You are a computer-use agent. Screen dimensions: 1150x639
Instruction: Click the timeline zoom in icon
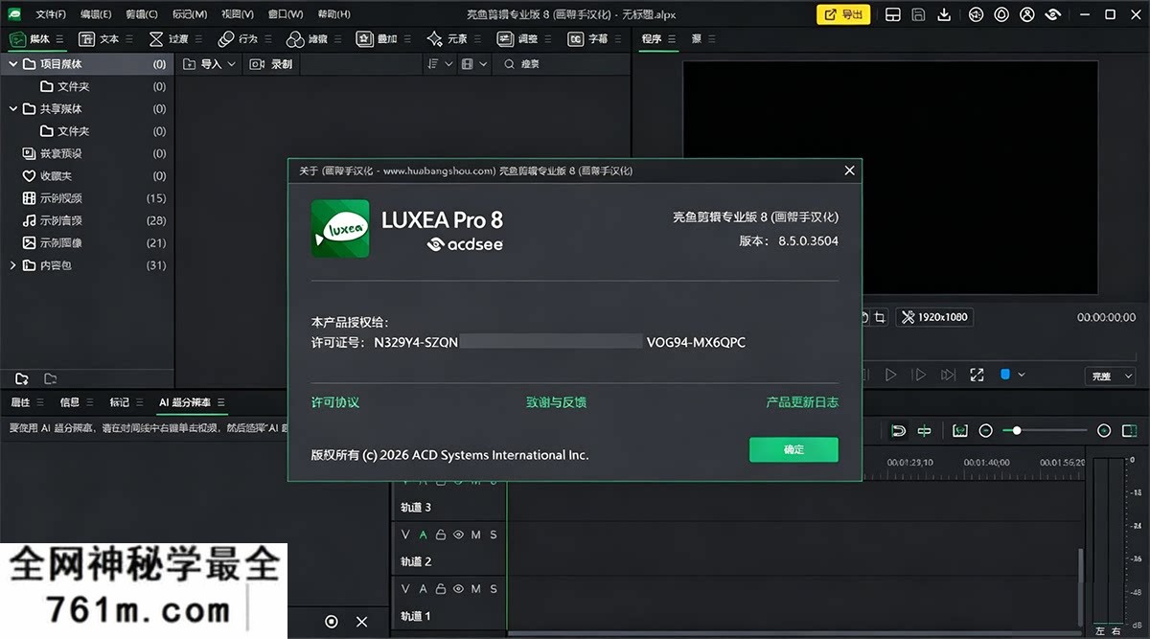(x=1103, y=431)
